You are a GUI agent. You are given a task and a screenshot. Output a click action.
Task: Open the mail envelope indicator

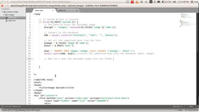tap(159, 2)
